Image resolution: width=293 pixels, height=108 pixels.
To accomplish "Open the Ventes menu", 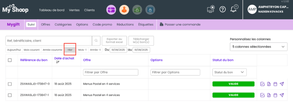I will coord(74,10).
